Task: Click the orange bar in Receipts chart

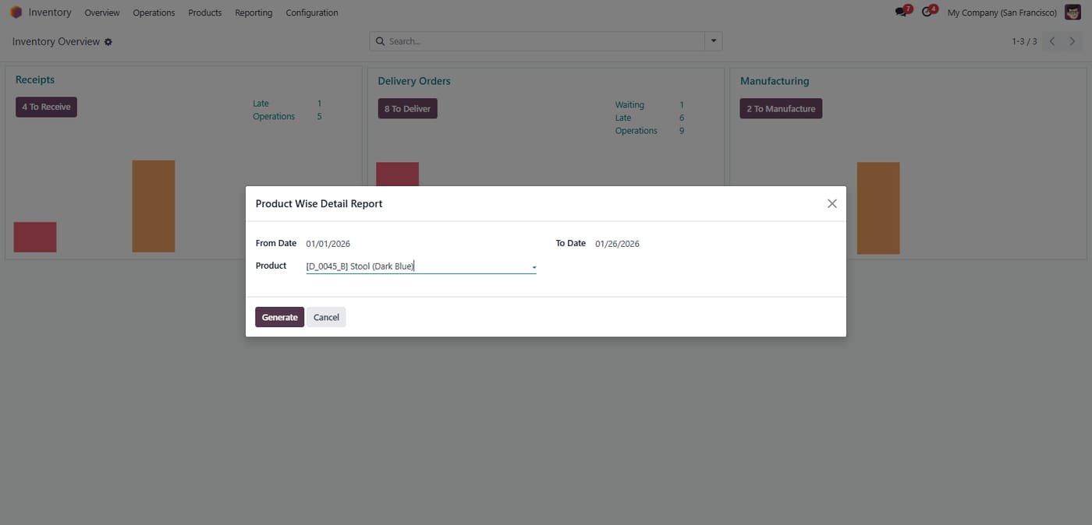Action: (x=154, y=206)
